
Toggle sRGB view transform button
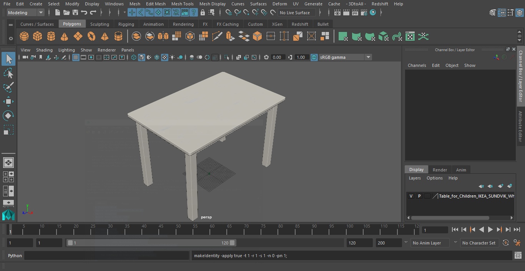[314, 57]
